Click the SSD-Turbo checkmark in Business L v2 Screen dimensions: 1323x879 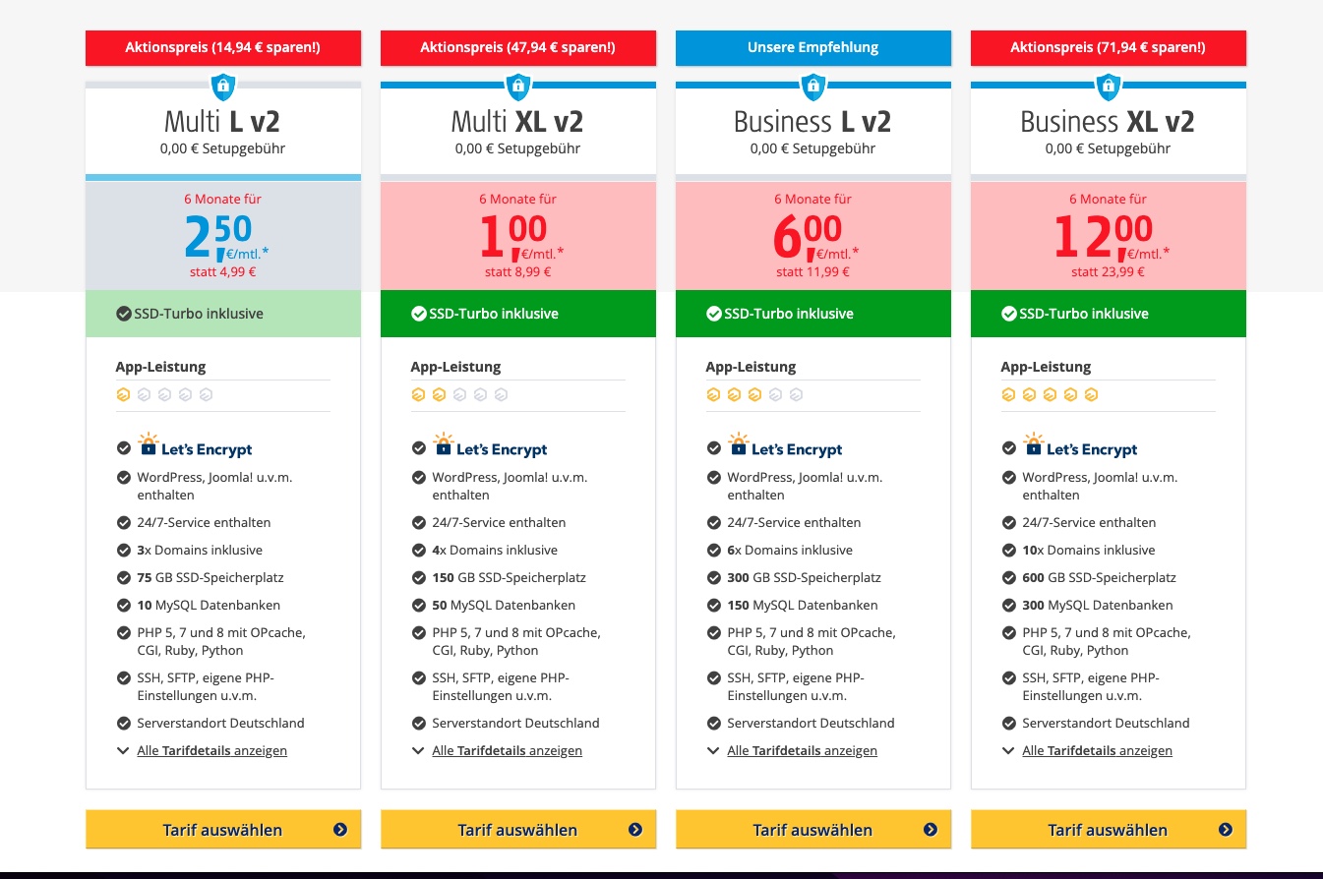point(714,314)
